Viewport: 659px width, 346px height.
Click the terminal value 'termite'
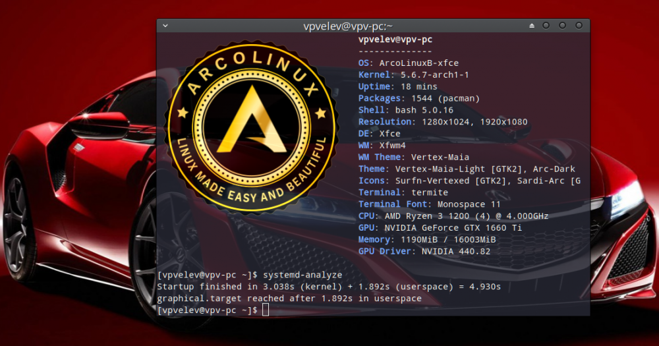[x=430, y=192]
